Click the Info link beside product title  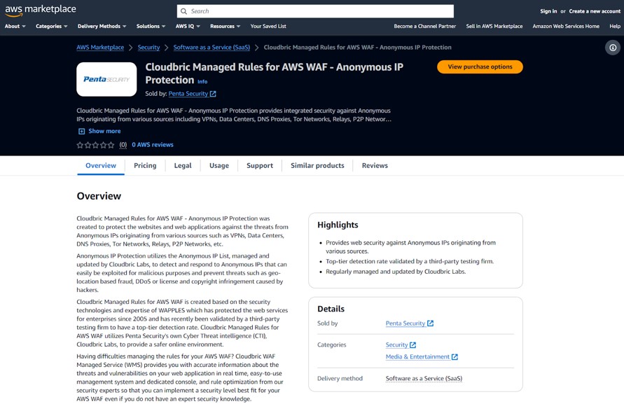click(x=202, y=82)
